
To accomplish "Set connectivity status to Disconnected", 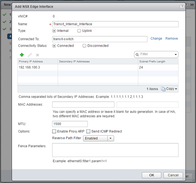I will [84, 46].
